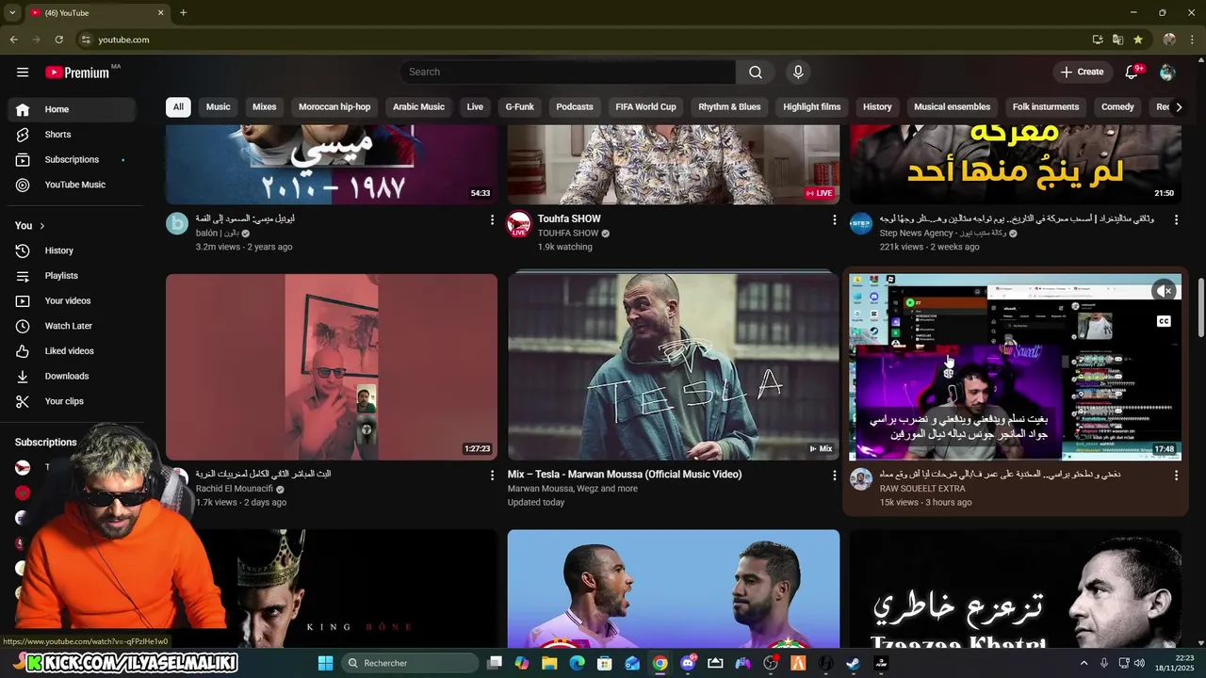Open RAW SOUEELT EXTRA channel avatar
This screenshot has width=1206, height=678.
click(x=860, y=479)
